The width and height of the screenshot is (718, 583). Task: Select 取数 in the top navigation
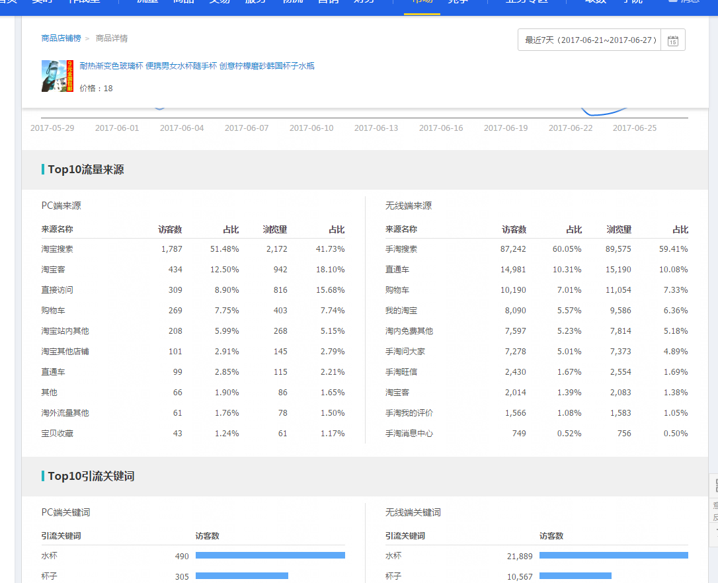coord(594,3)
